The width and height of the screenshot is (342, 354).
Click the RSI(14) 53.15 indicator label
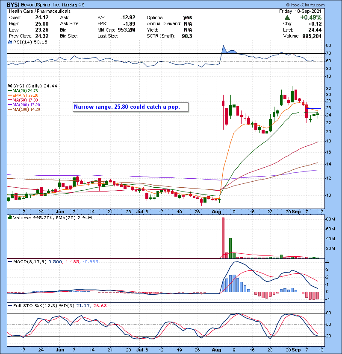[x=30, y=42]
